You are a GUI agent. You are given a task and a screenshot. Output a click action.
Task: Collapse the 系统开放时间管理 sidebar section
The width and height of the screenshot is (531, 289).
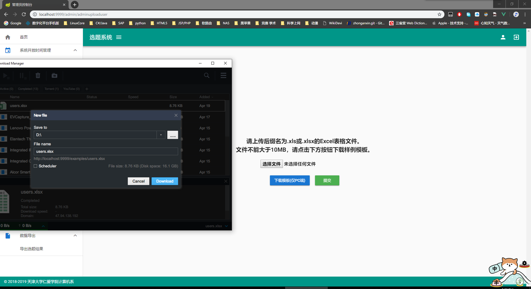coord(75,50)
